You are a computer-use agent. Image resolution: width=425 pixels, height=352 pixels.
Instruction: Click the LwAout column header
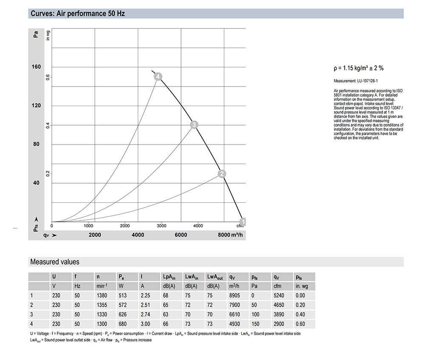pyautogui.click(x=215, y=277)
